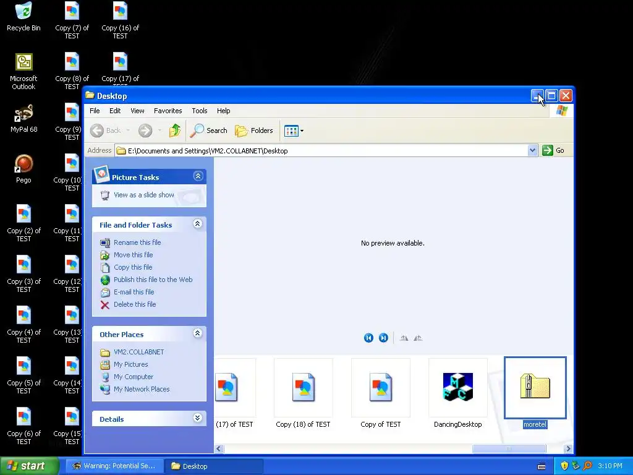Open the Edit menu
This screenshot has height=475, width=633.
[x=115, y=111]
